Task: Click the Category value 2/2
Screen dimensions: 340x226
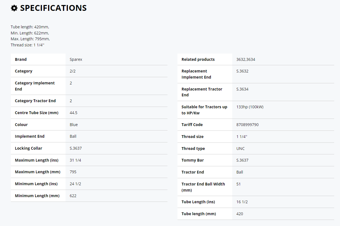Action: tap(72, 71)
